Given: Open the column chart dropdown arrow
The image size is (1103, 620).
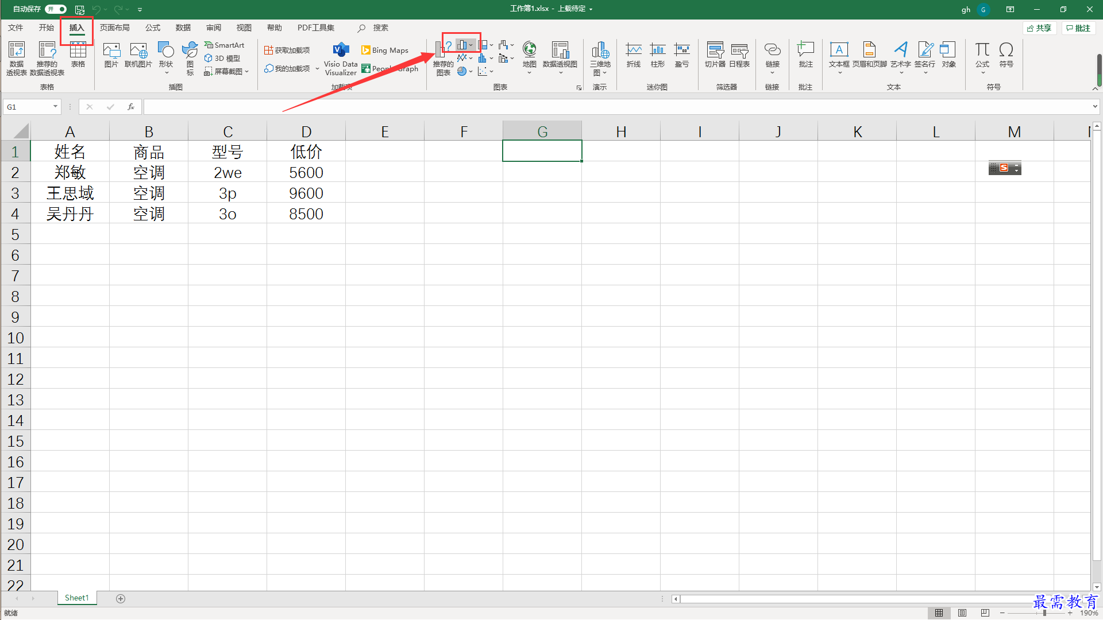Looking at the screenshot, I should pos(471,45).
